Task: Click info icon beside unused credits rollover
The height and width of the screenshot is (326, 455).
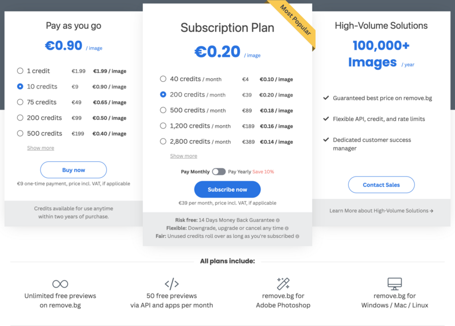Action: pos(297,236)
